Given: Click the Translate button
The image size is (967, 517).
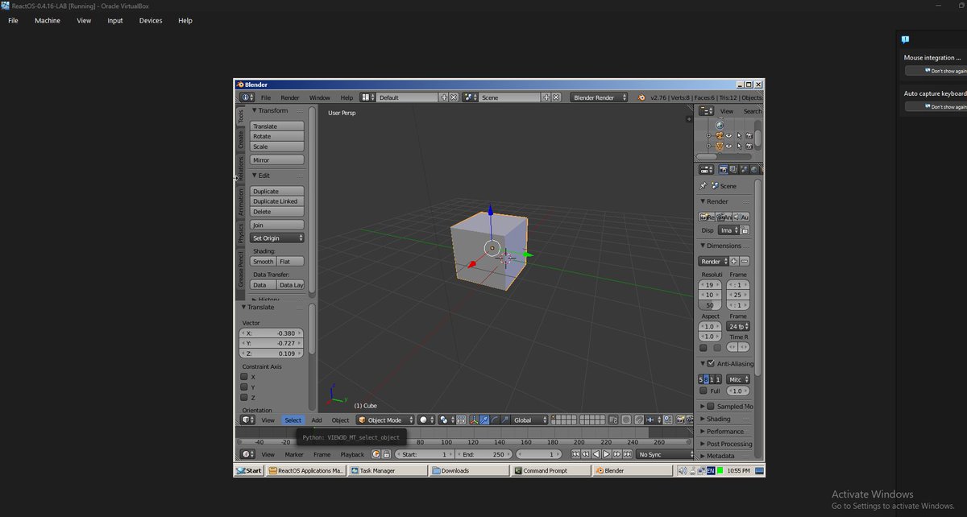Looking at the screenshot, I should [277, 126].
